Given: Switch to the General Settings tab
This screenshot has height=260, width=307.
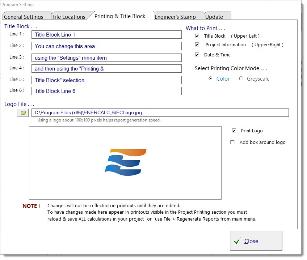Looking at the screenshot, I should pos(24,17).
